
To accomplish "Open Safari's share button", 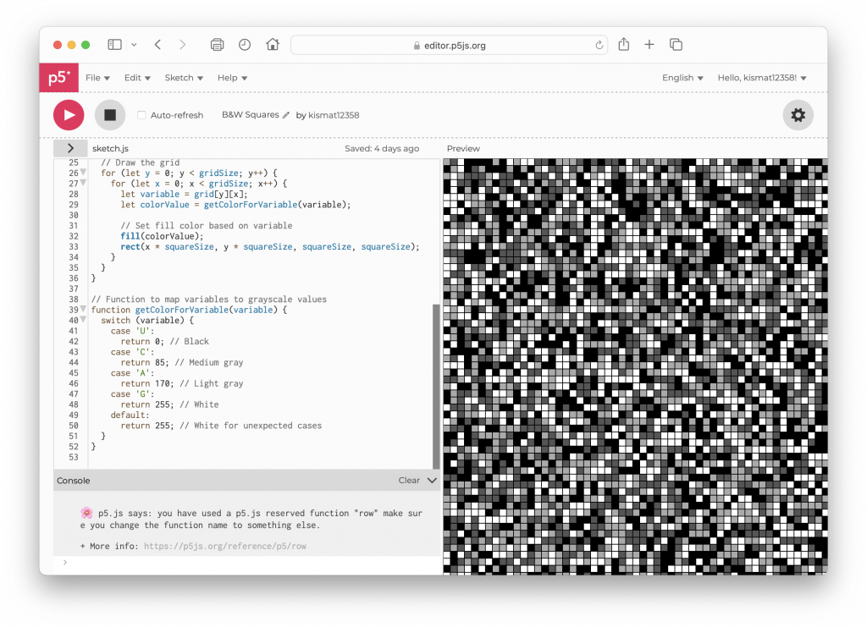I will point(624,45).
